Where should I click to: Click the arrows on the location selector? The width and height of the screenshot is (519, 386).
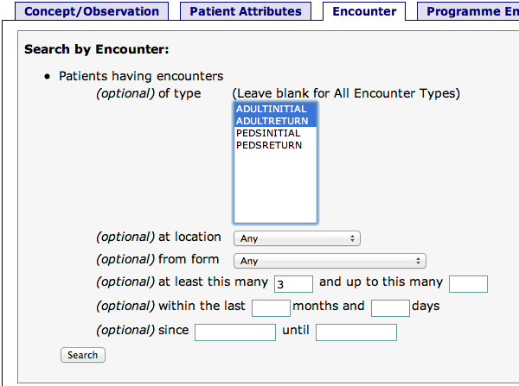click(353, 238)
